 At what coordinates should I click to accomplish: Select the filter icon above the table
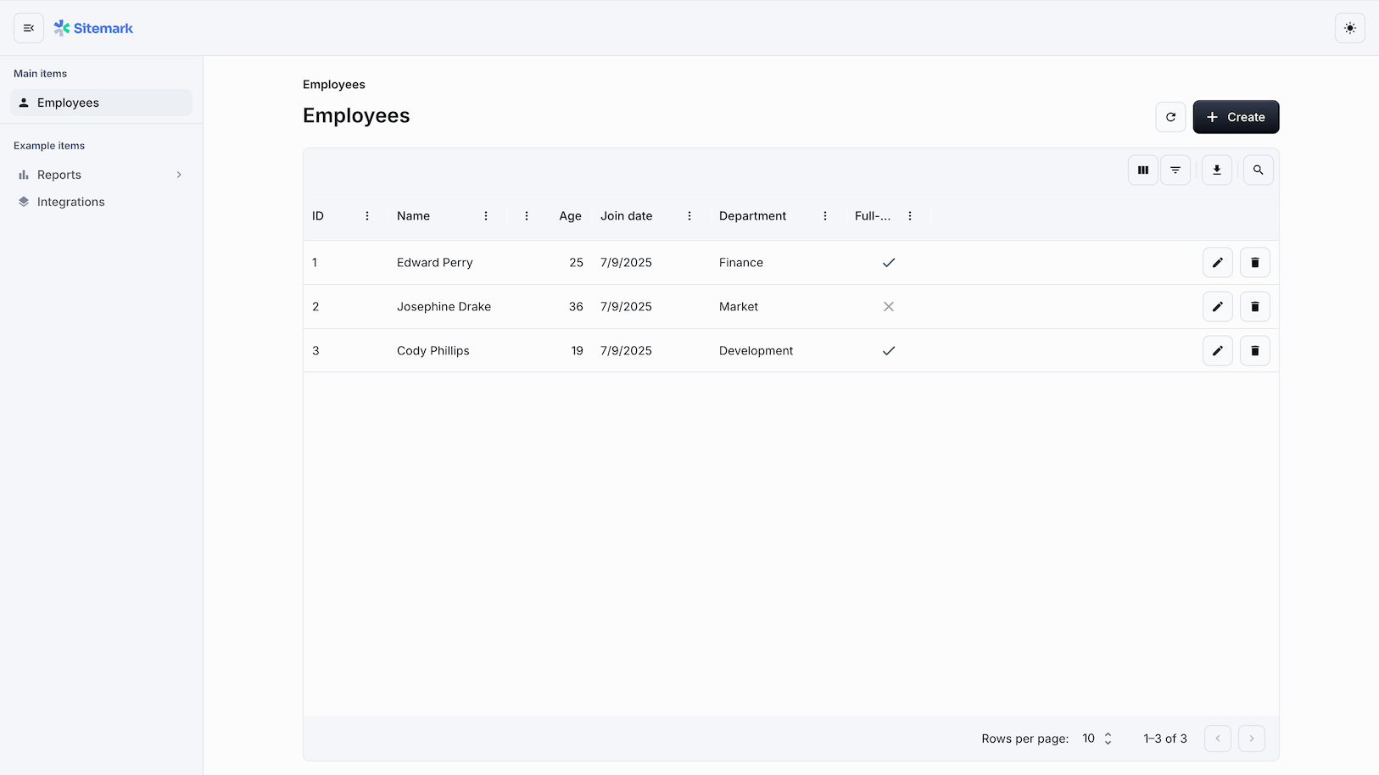(1175, 170)
